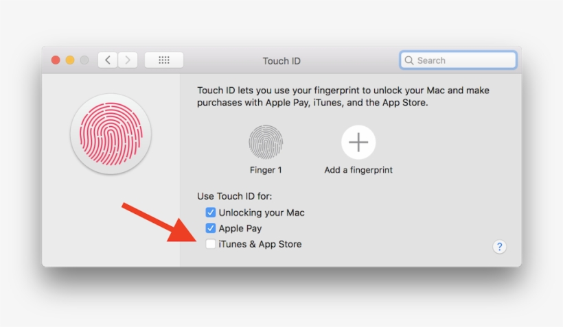Close the Touch ID window
Viewport: 563px width, 327px height.
[56, 60]
